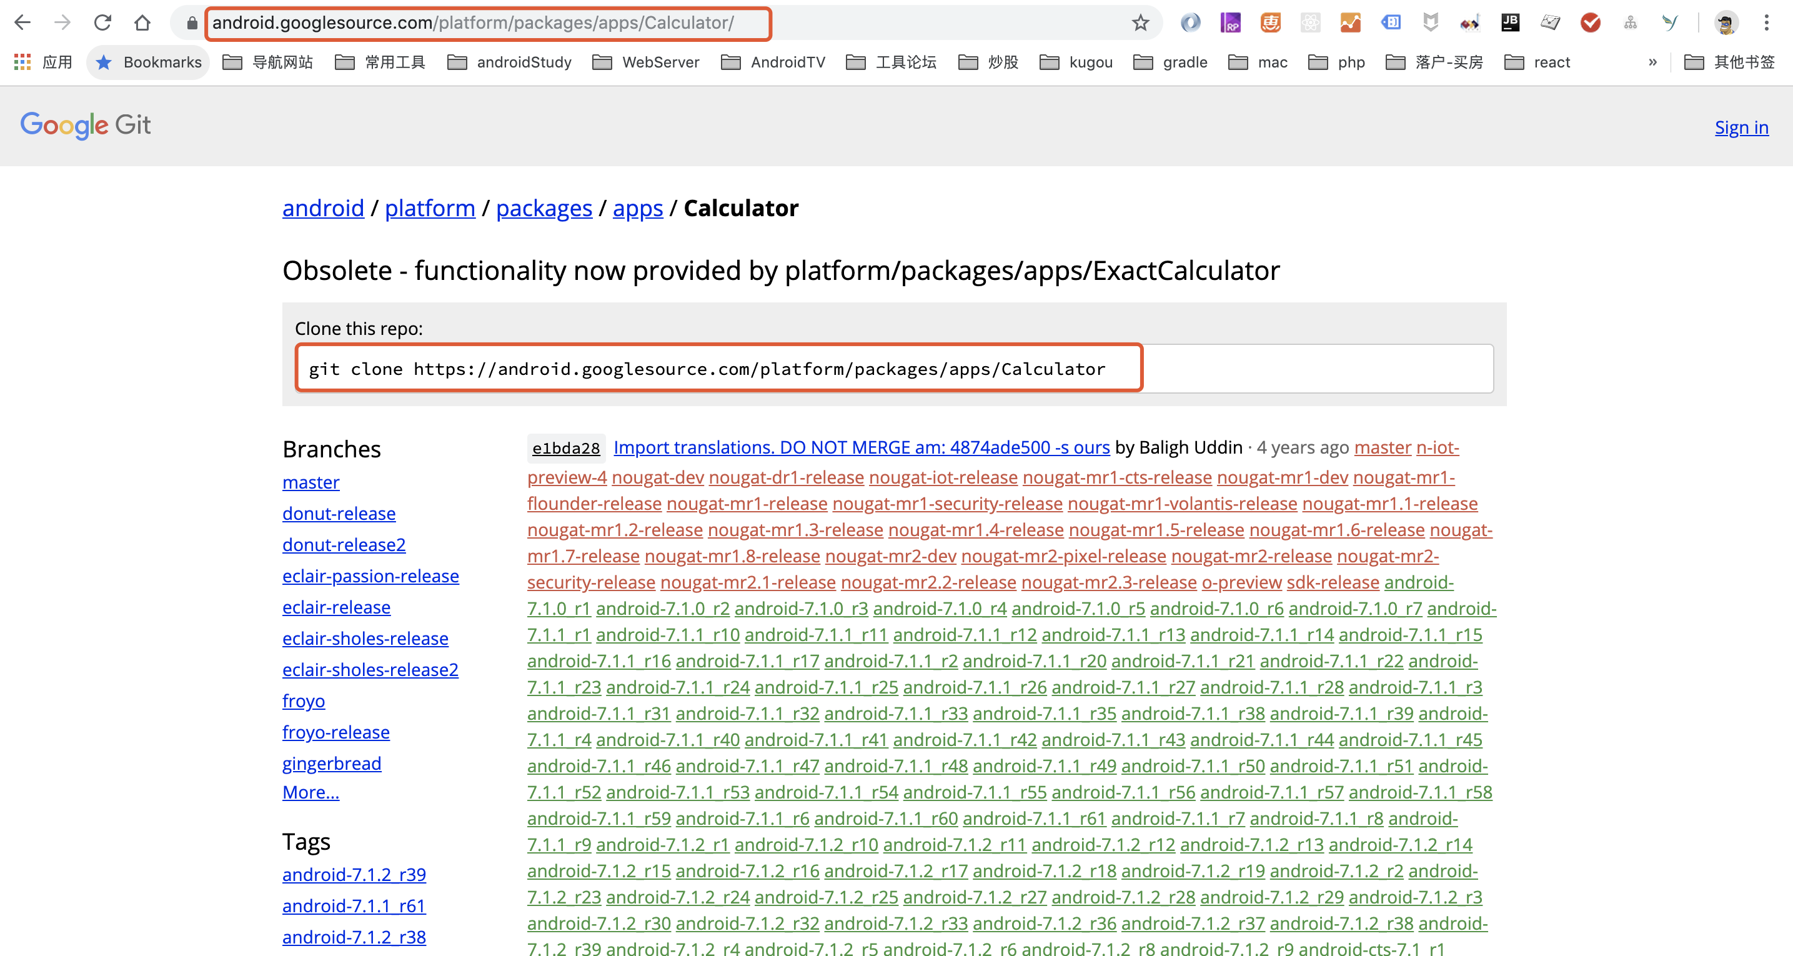Open the android-7.1.2_r39 tag under Tags

[354, 875]
